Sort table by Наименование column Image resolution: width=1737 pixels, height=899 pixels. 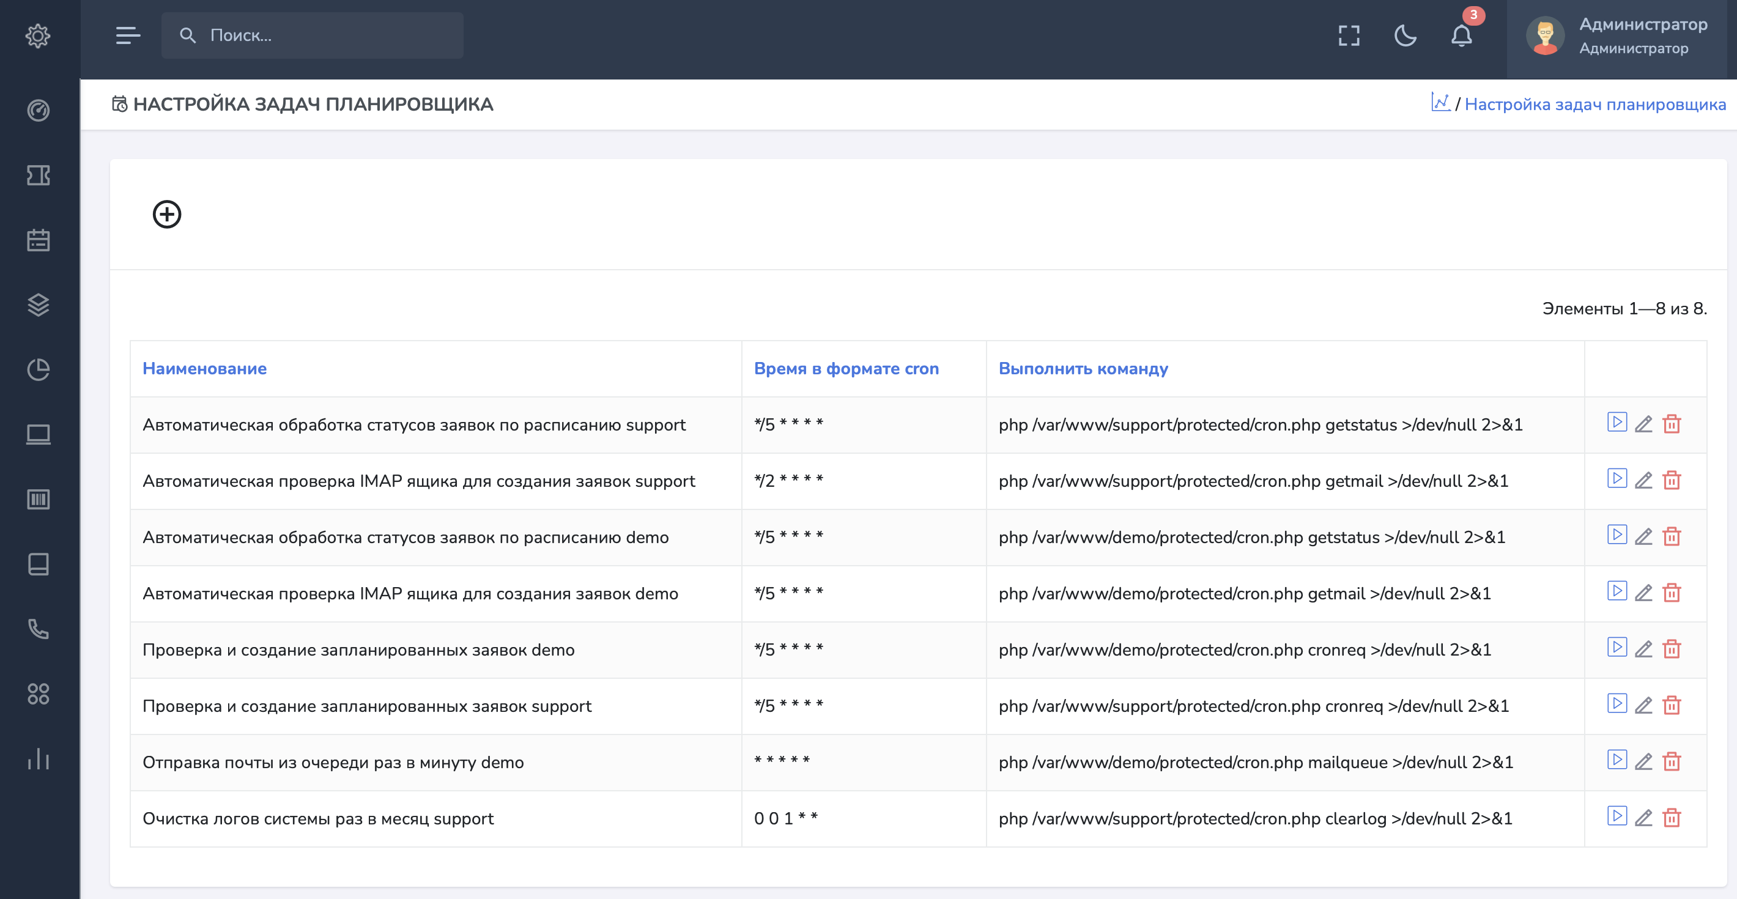click(204, 368)
